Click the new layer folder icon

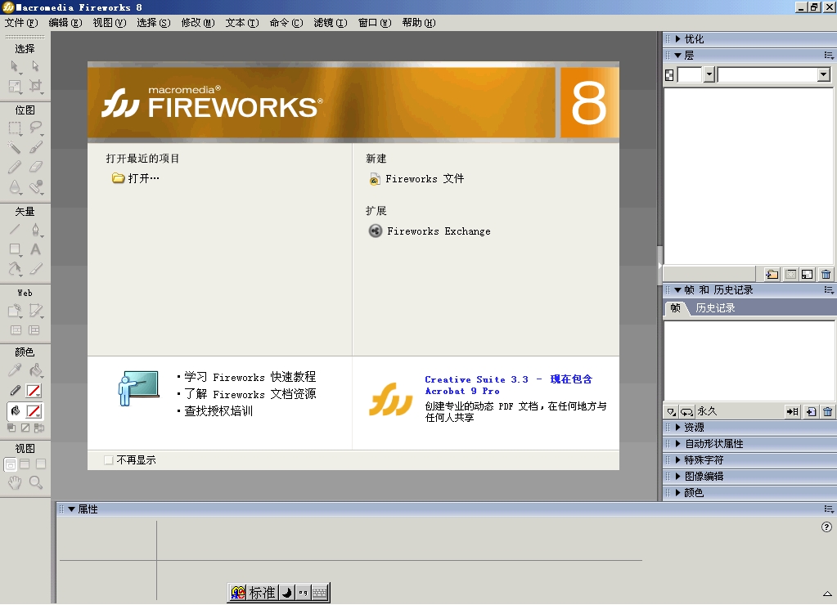pyautogui.click(x=772, y=274)
